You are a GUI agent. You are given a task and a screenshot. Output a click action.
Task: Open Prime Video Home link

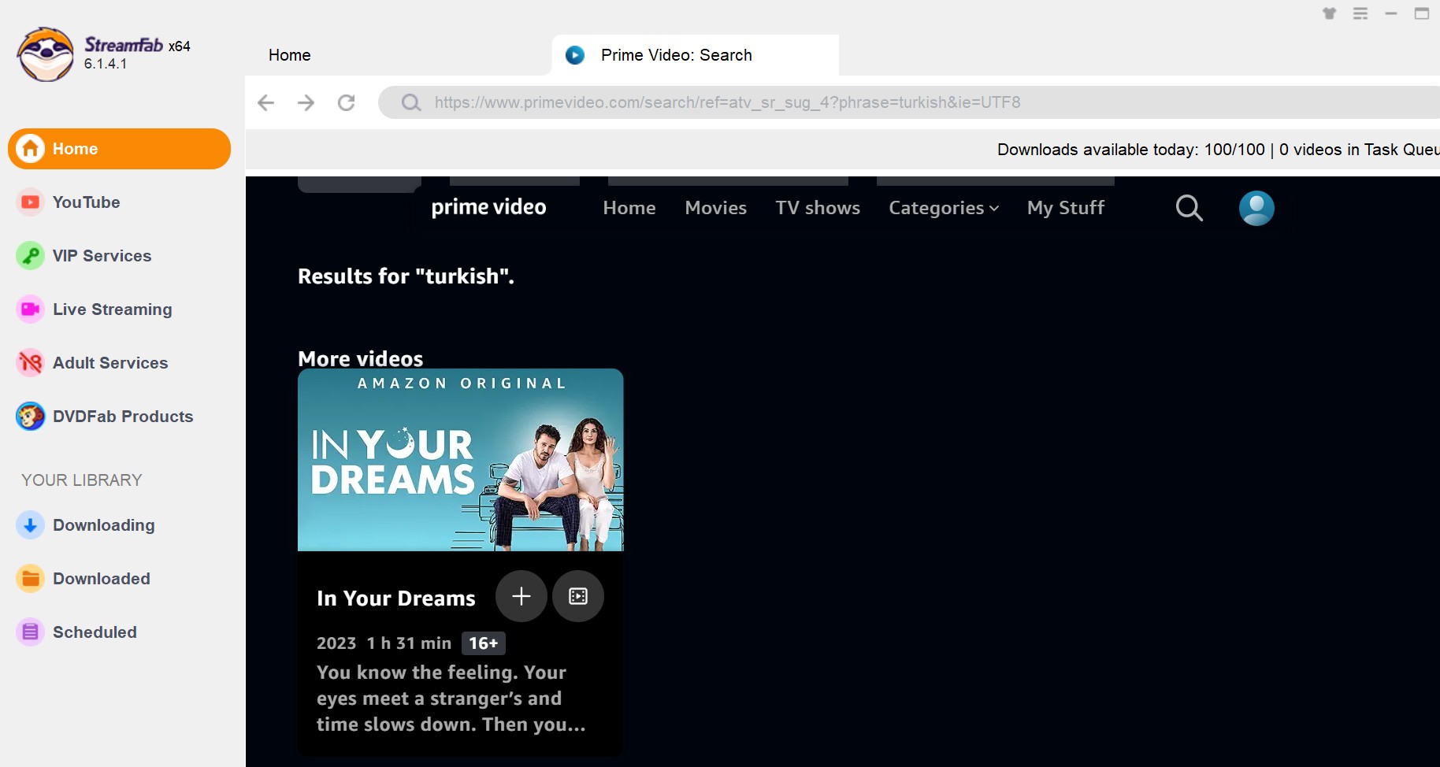pos(629,208)
